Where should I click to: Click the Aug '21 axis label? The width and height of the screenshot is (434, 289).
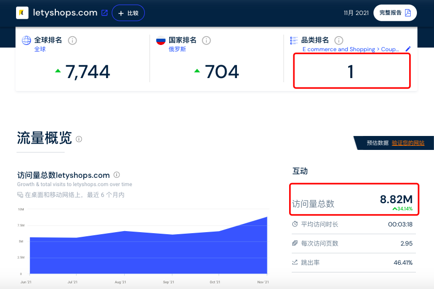pos(121,282)
